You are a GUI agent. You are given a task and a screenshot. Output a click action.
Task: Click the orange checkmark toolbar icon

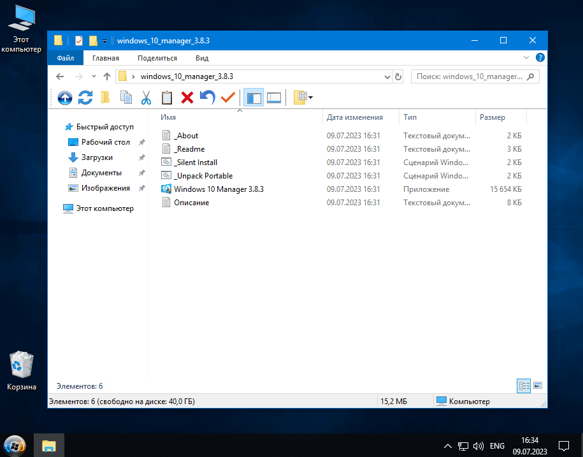tap(227, 98)
